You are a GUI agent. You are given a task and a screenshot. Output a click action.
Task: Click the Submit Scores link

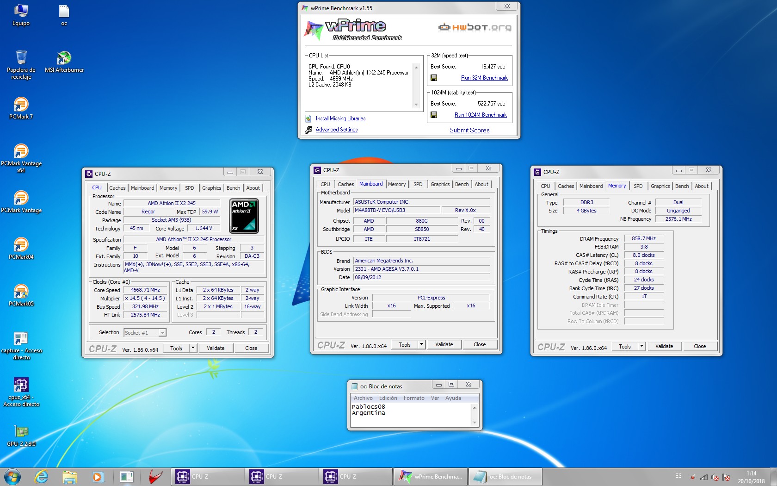pyautogui.click(x=469, y=130)
